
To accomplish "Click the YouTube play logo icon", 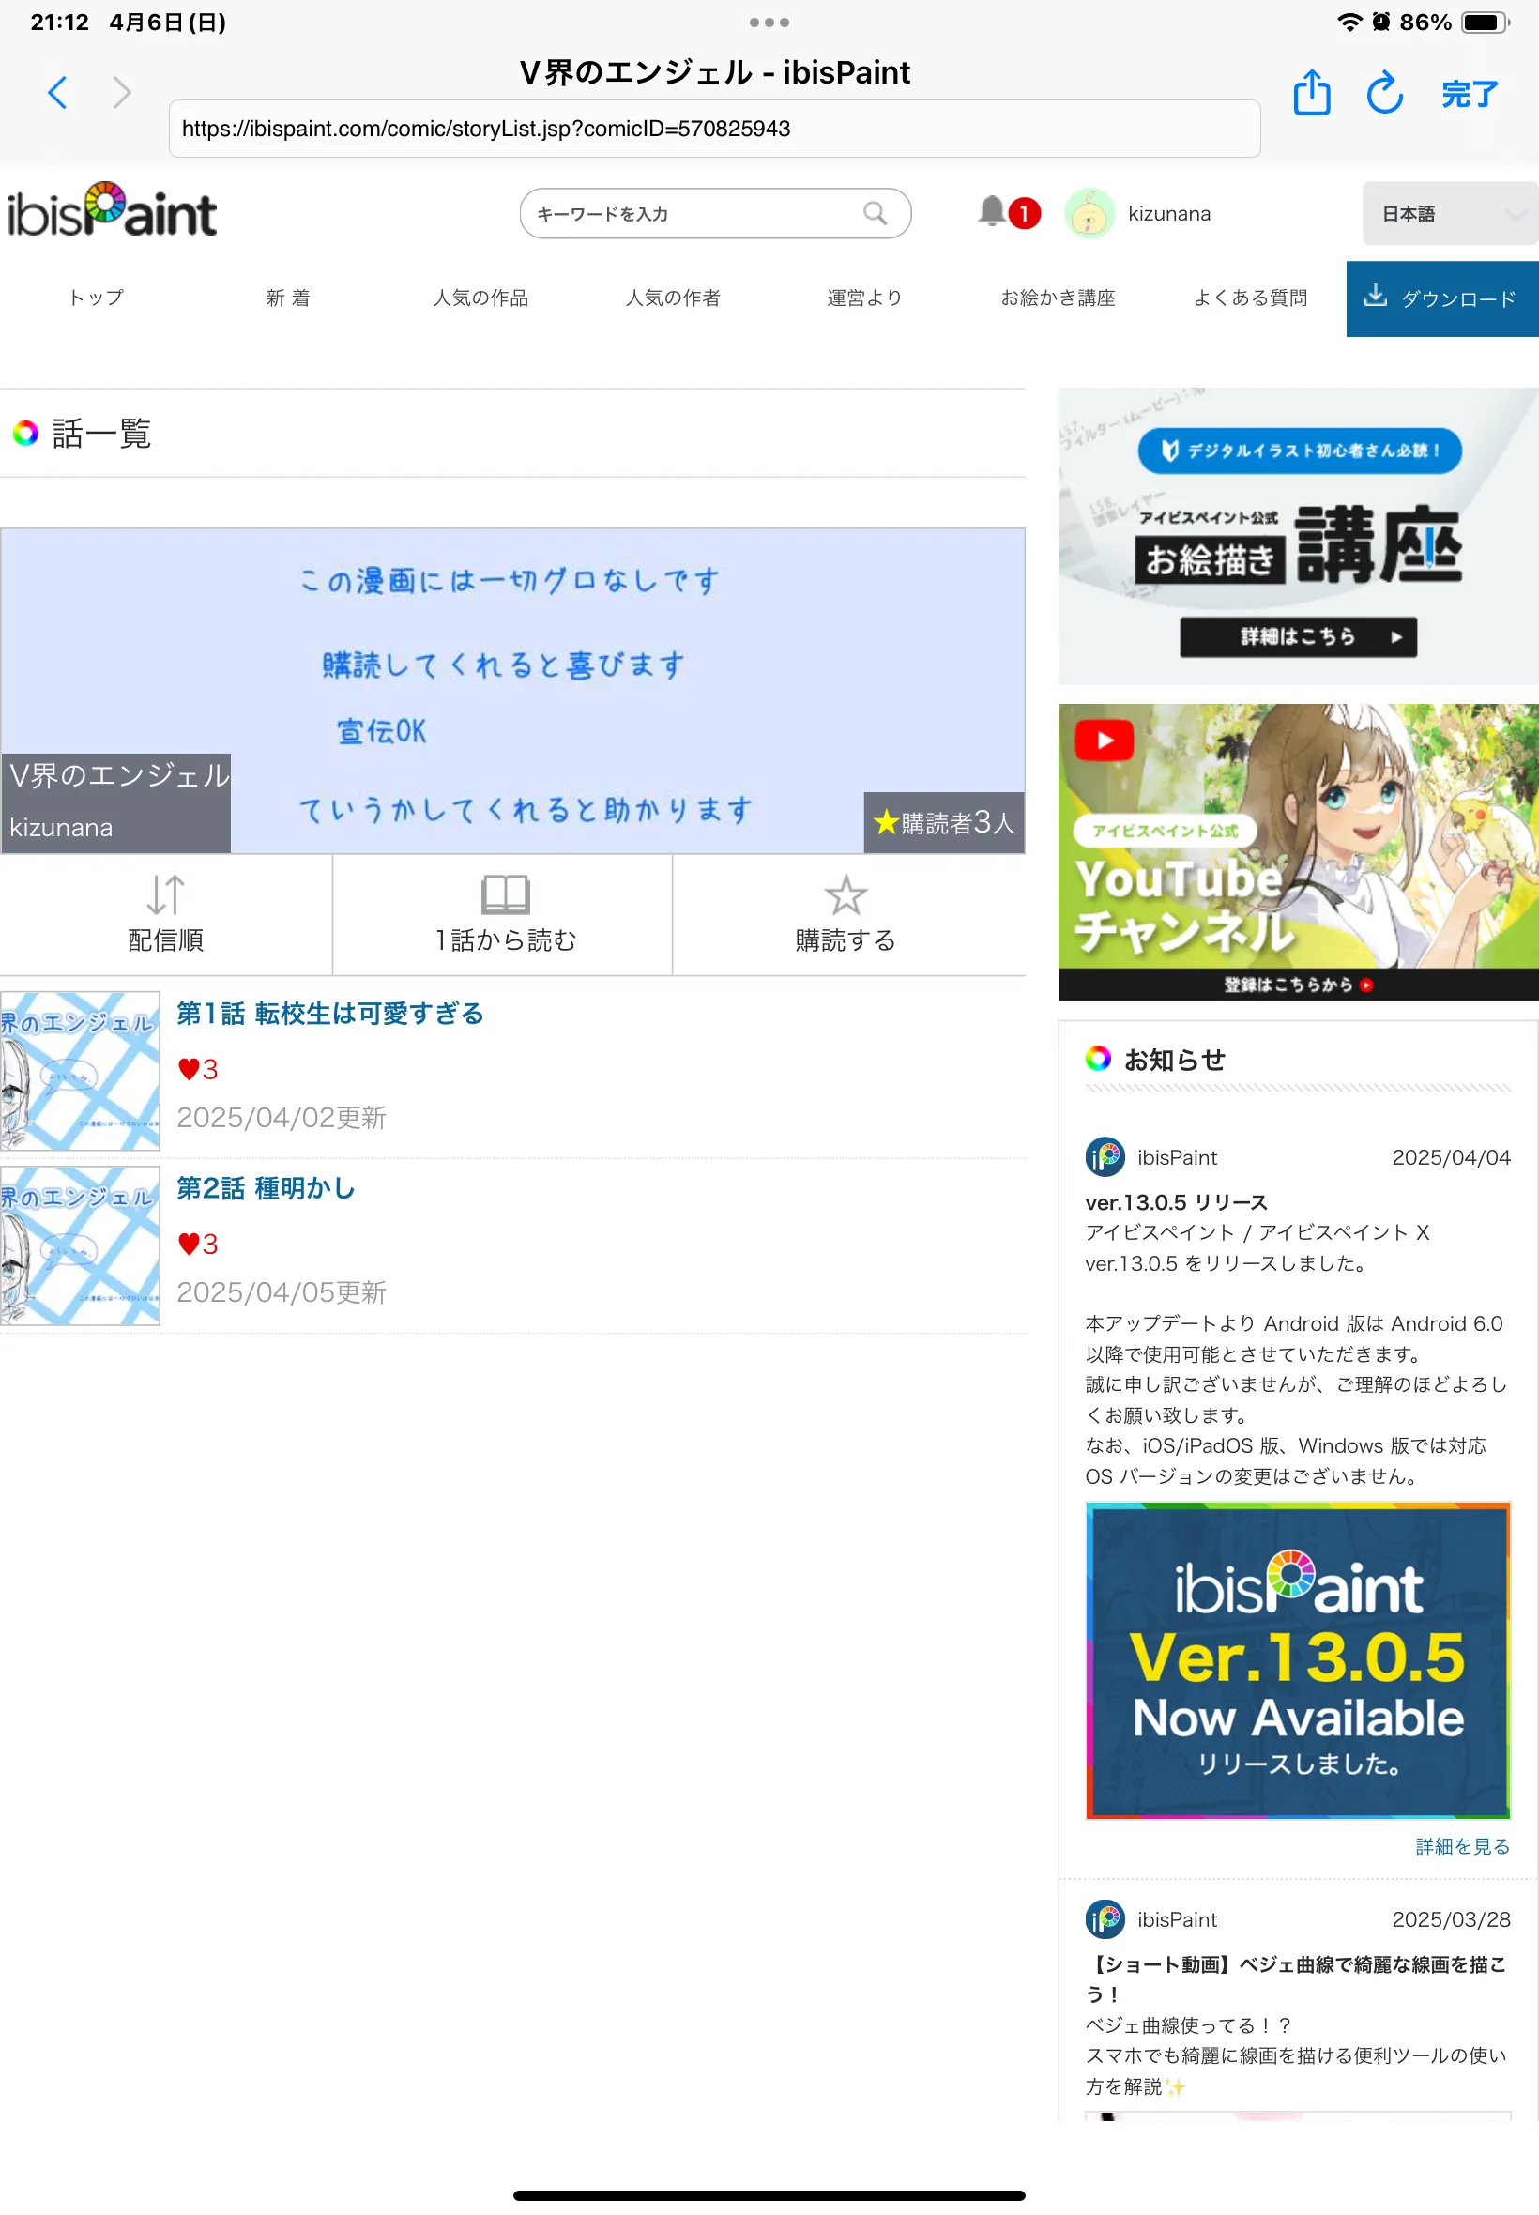I will click(x=1104, y=741).
